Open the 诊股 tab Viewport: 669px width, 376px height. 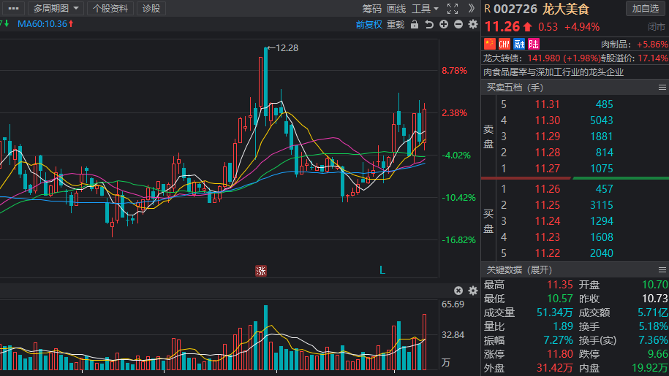[151, 9]
